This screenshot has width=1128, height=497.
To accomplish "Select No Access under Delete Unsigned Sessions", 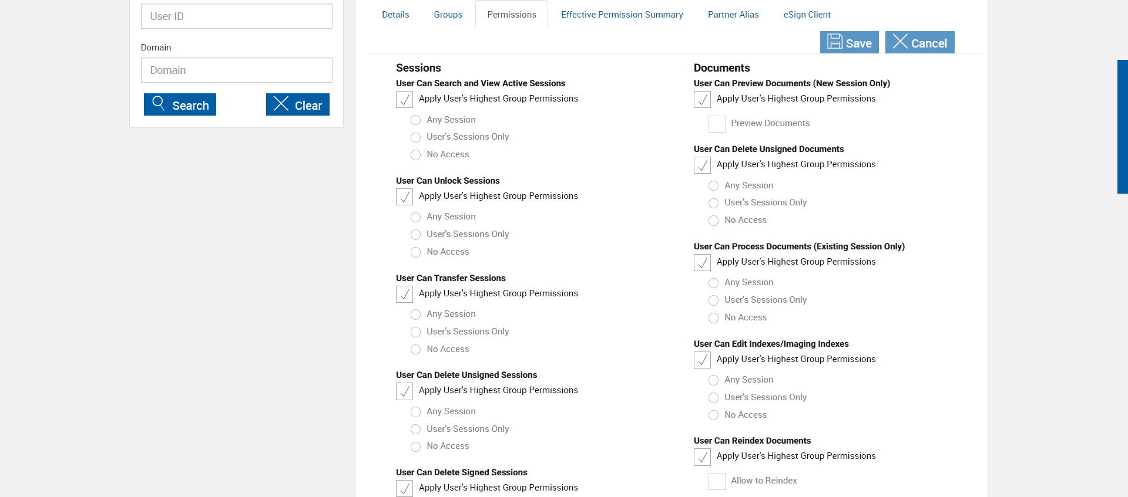I will pos(416,447).
